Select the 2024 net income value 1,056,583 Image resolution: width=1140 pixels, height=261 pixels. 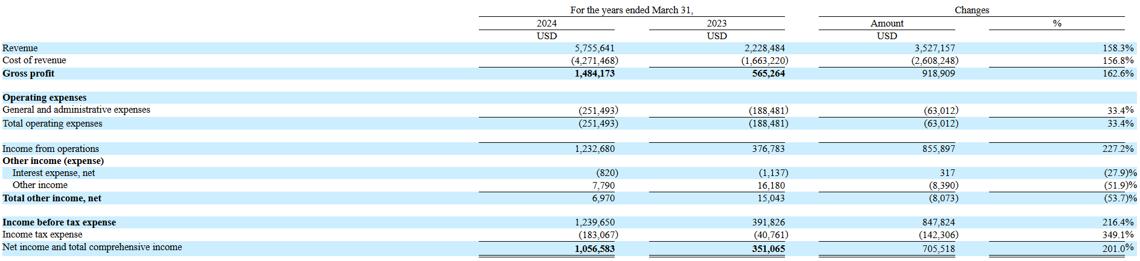[594, 249]
